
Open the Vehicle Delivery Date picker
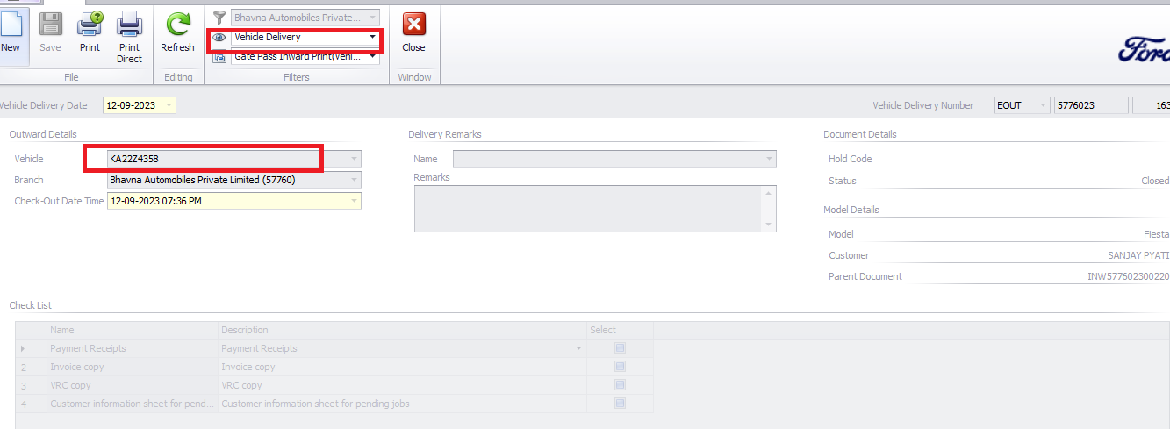[169, 105]
